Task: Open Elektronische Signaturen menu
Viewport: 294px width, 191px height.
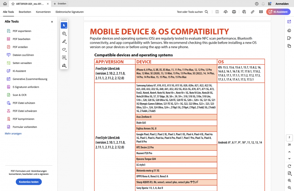Action: (69, 12)
